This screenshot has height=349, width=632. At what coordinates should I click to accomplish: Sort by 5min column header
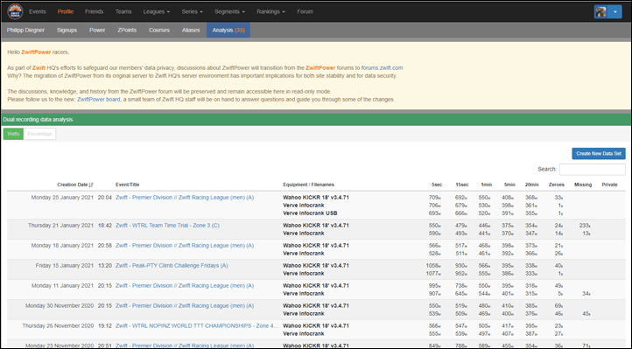(509, 185)
